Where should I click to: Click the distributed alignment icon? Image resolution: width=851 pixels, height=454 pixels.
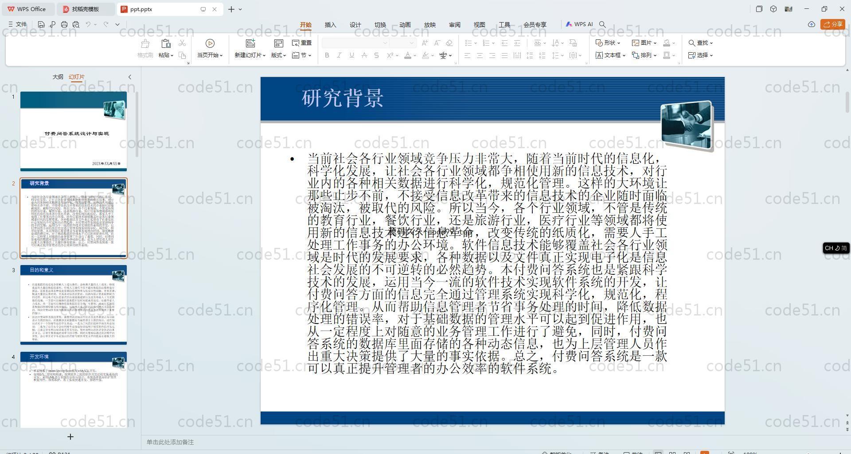tap(517, 55)
